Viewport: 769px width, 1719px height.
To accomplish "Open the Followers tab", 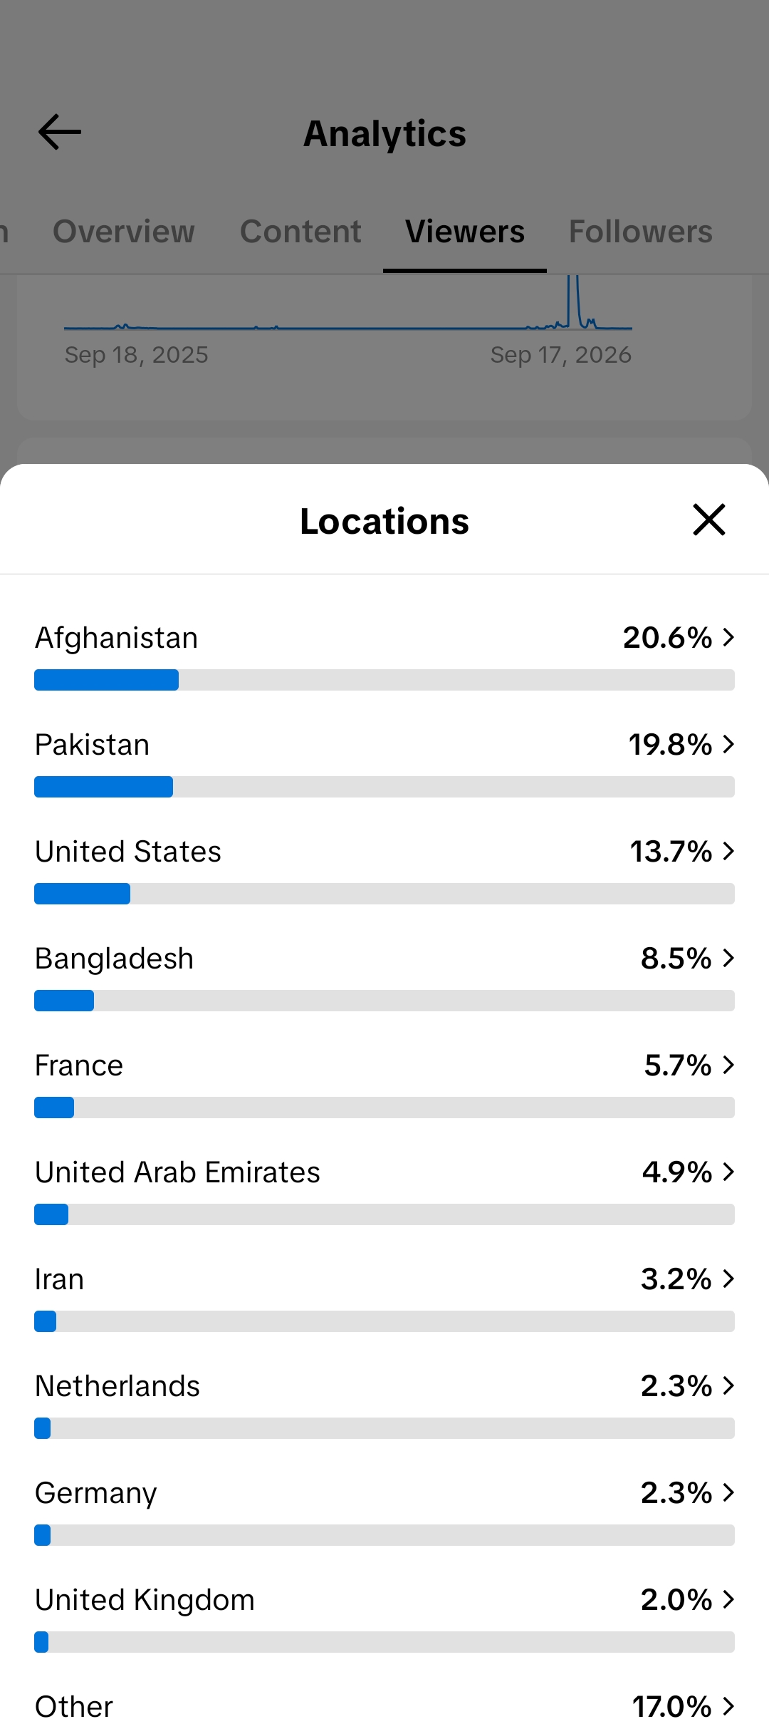I will point(641,232).
